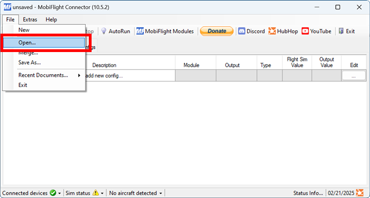Expand the Connected devices dropdown arrow
The width and height of the screenshot is (370, 198).
60,193
